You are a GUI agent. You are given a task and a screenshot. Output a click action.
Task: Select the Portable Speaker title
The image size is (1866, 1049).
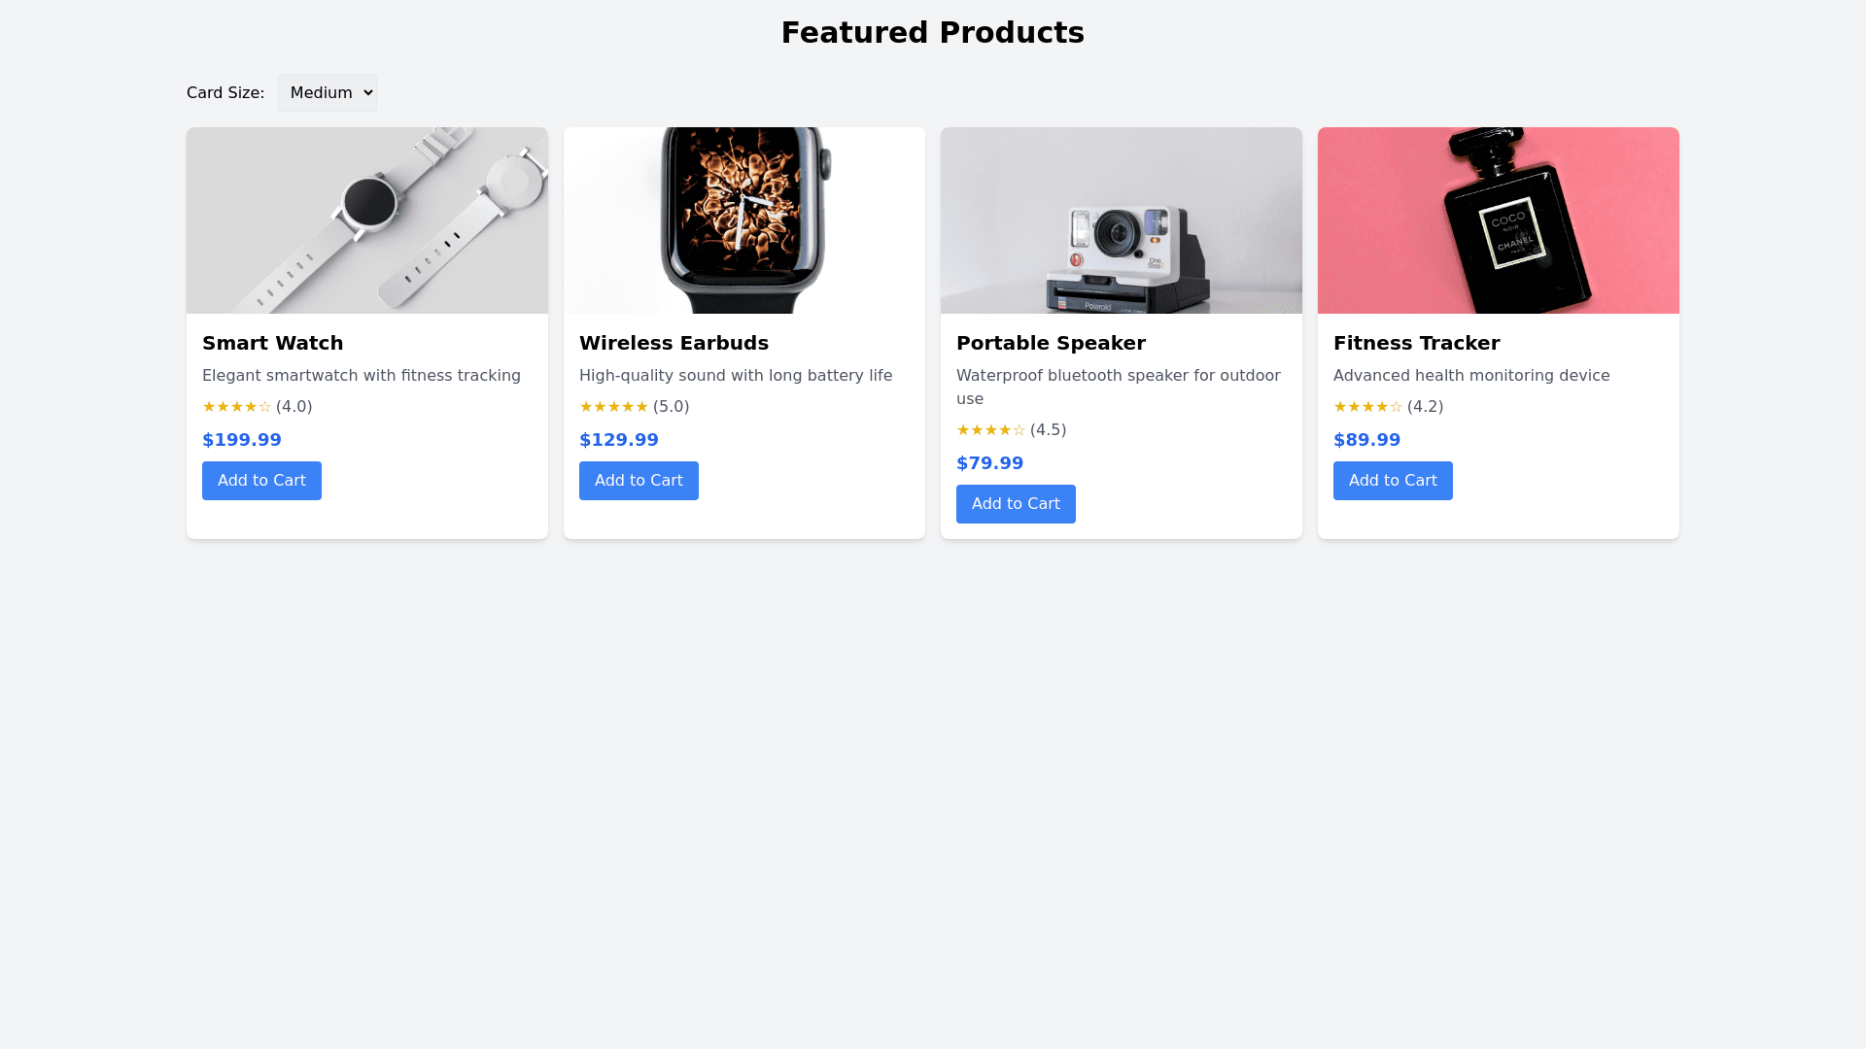[1051, 343]
